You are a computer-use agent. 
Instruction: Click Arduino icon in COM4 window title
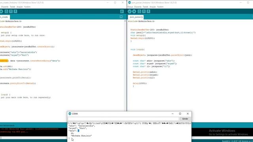click(x=70, y=114)
